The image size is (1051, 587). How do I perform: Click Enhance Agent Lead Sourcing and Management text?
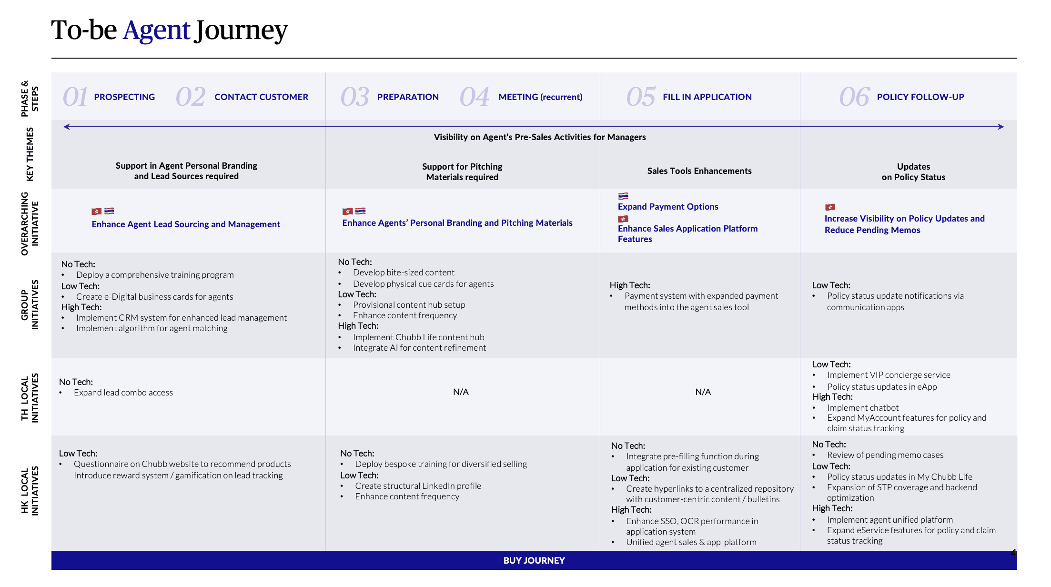[x=186, y=224]
